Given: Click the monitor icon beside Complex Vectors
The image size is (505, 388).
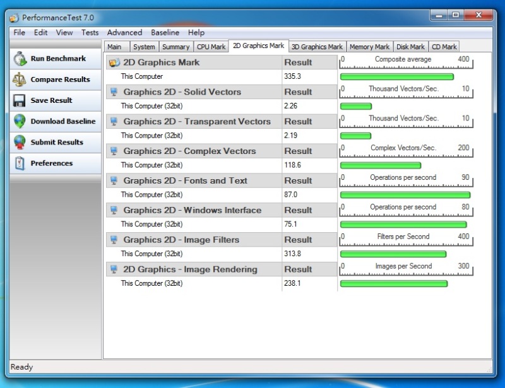Looking at the screenshot, I should (114, 151).
